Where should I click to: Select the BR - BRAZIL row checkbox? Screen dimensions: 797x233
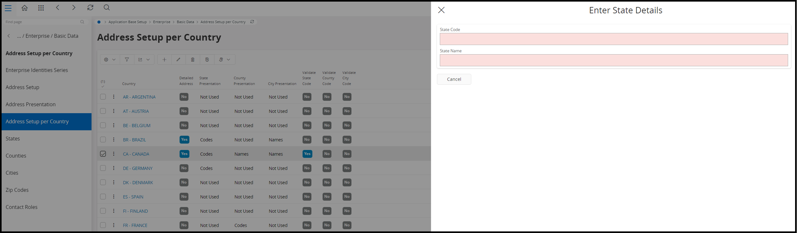[103, 139]
